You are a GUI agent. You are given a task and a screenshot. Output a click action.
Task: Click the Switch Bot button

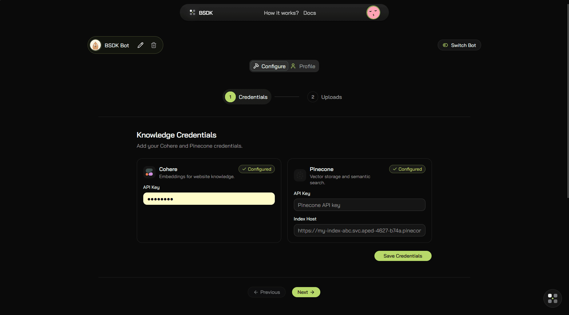point(459,45)
